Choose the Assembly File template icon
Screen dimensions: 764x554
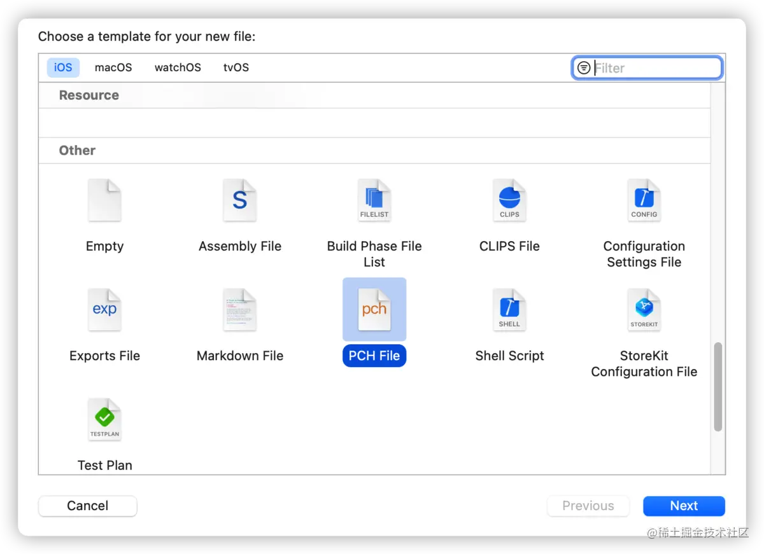pyautogui.click(x=239, y=200)
